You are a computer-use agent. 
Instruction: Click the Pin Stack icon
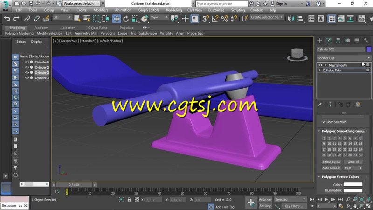pyautogui.click(x=320, y=105)
